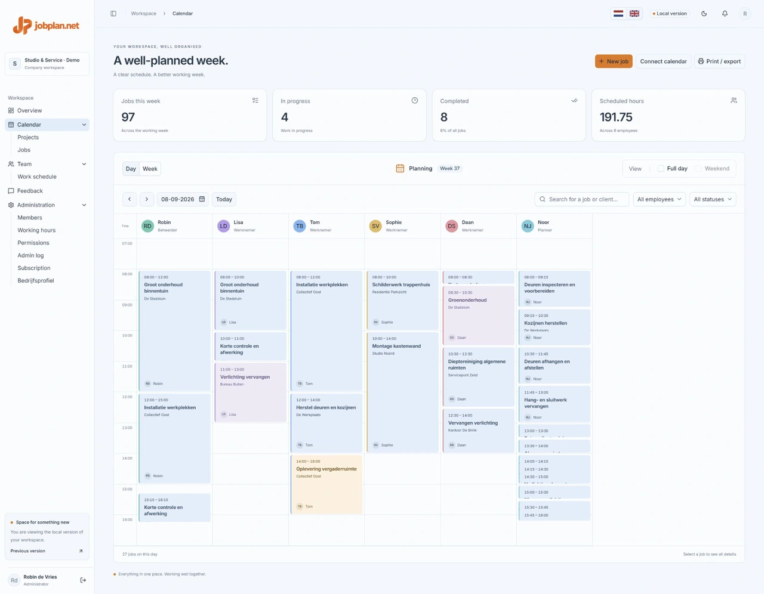Switch language to English flag
764x594 pixels.
[634, 14]
